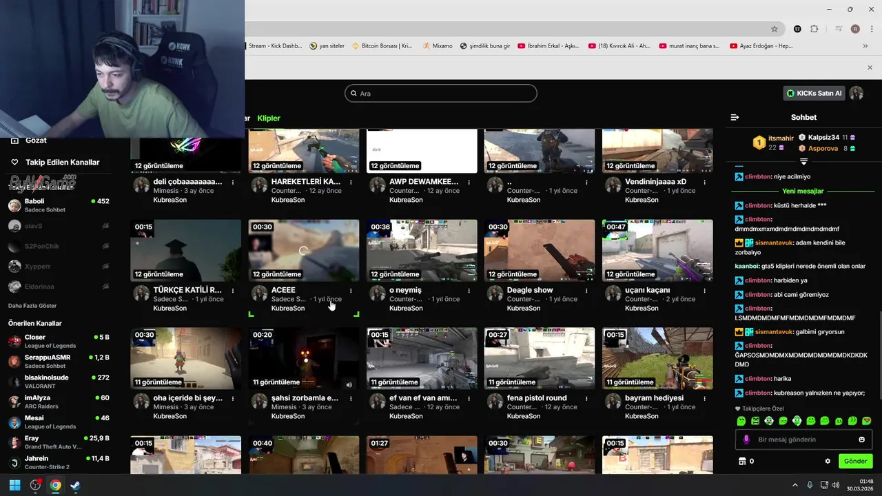The width and height of the screenshot is (882, 496).
Task: Expand Daha Fazla Göster in sidebar
Action: click(x=32, y=306)
